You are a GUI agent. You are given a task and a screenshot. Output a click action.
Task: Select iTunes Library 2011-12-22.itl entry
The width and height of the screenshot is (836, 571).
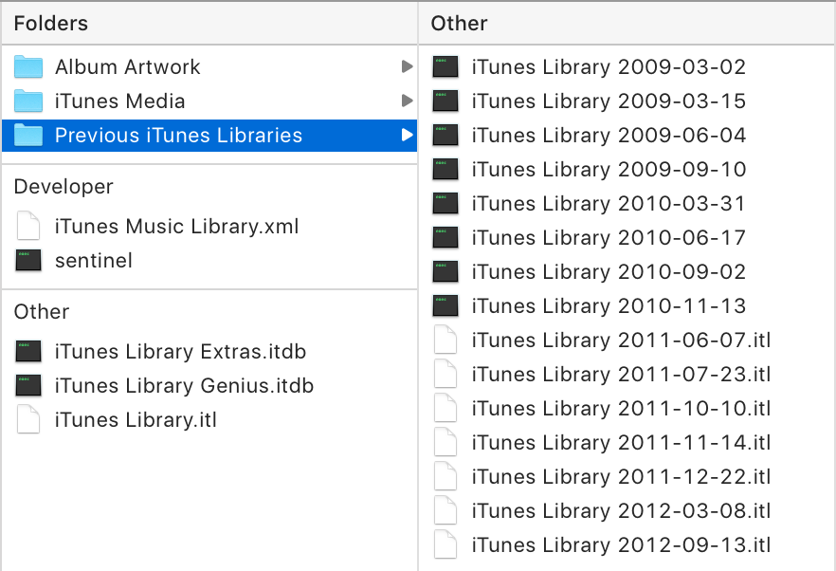coord(621,477)
